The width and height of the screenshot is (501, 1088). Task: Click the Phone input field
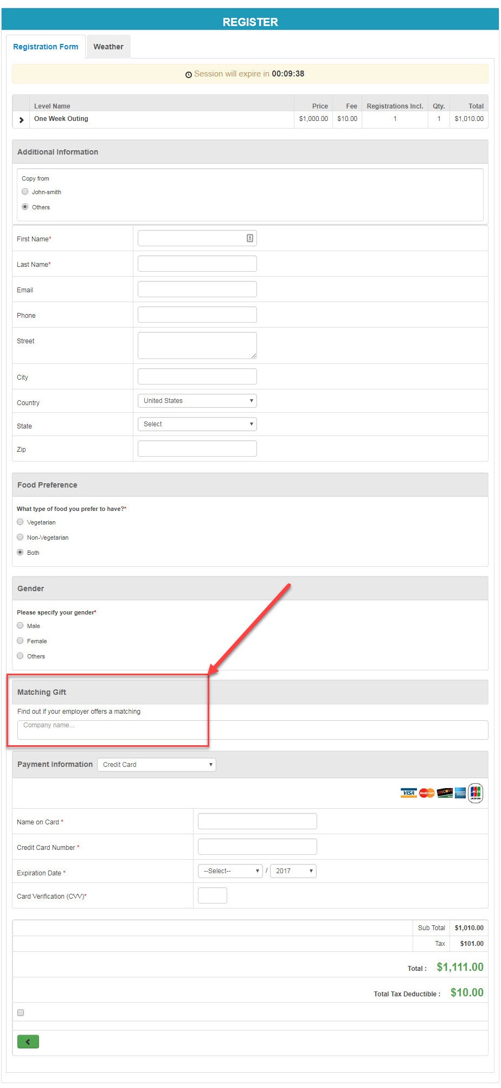(197, 315)
